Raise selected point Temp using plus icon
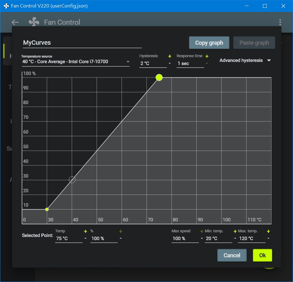 point(85,231)
